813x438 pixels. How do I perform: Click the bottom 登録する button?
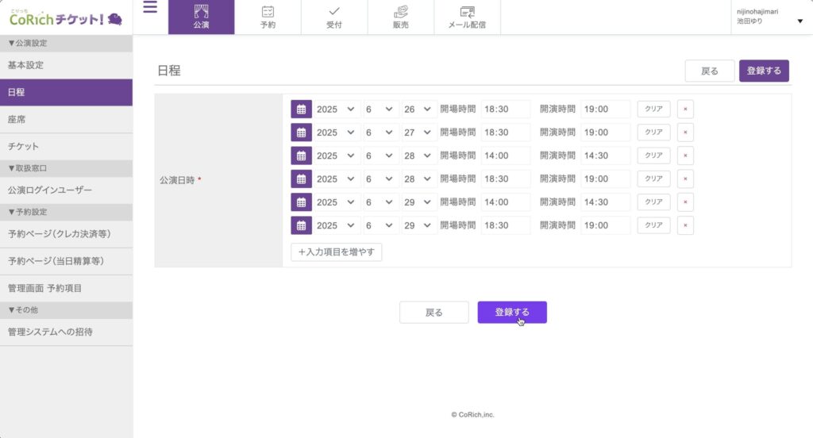point(511,313)
